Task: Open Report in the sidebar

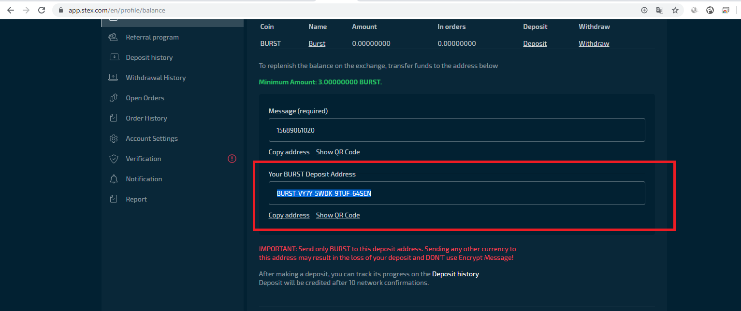Action: [x=136, y=199]
